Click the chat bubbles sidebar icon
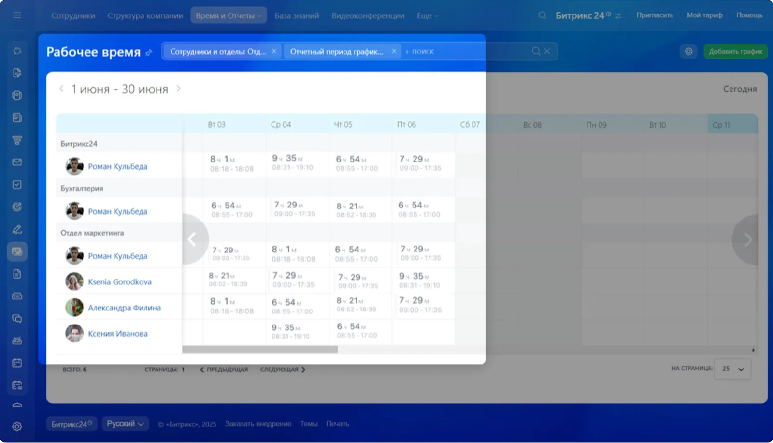The image size is (773, 443). point(17,318)
